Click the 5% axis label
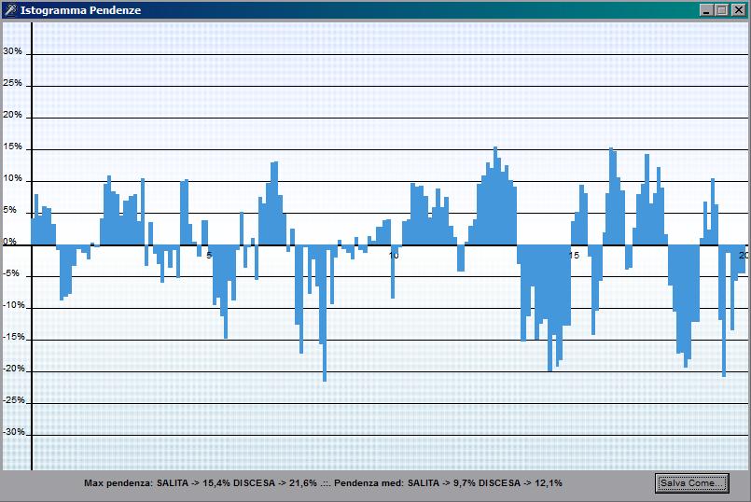The width and height of the screenshot is (751, 502). 12,210
